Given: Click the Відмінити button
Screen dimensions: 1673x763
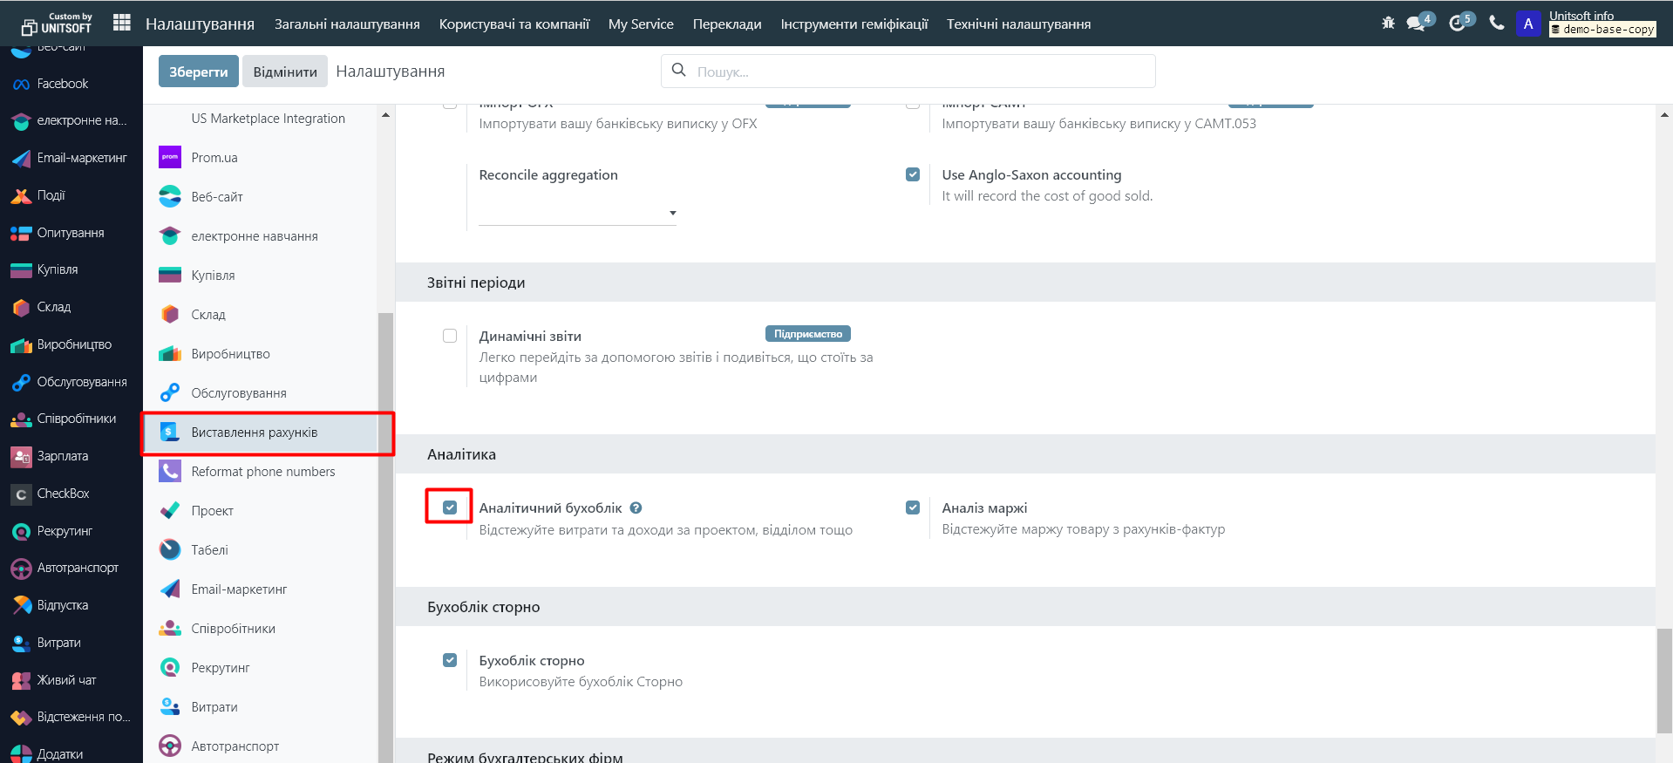Looking at the screenshot, I should (285, 72).
